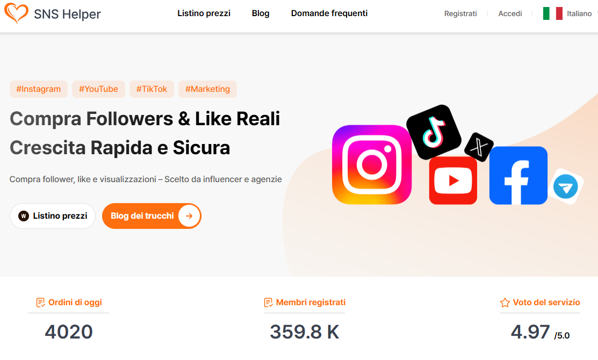Click the TikTok app icon
The height and width of the screenshot is (360, 598).
pos(434,132)
